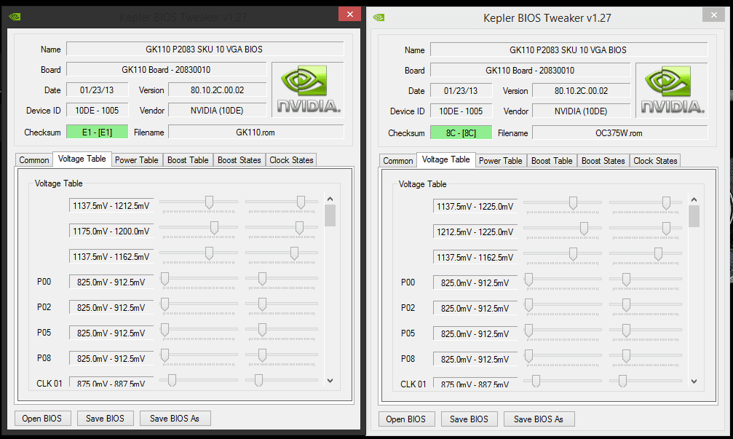Click CLK 01 voltage field in right window
733x439 pixels.
(475, 383)
